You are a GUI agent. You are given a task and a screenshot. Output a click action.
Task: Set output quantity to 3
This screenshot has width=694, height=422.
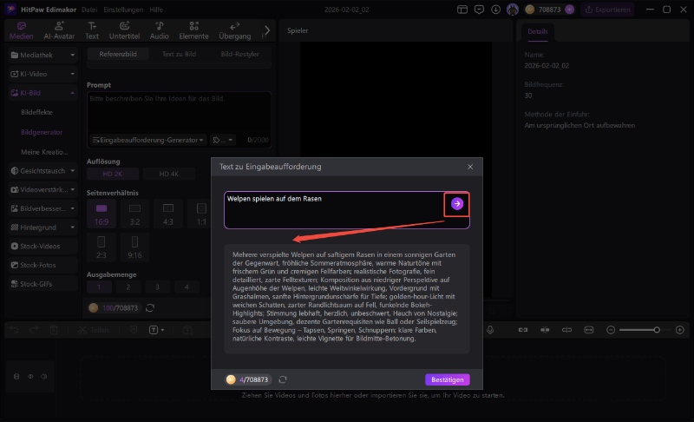point(159,287)
